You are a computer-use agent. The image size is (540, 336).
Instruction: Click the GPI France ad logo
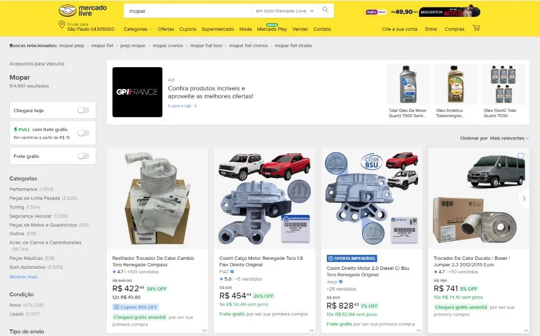pos(137,92)
